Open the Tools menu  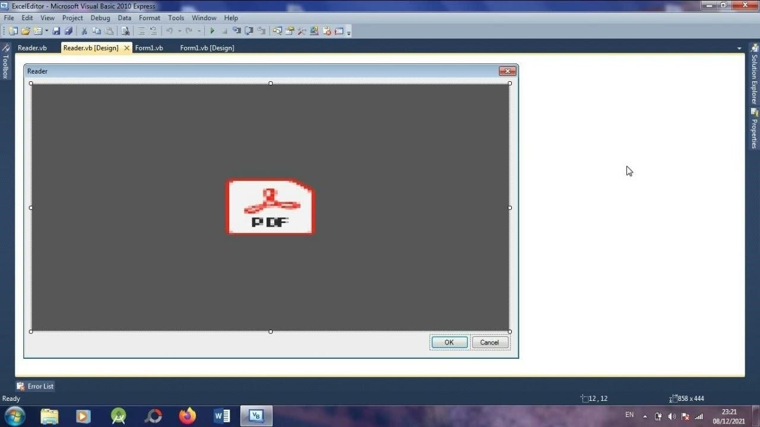click(x=176, y=18)
